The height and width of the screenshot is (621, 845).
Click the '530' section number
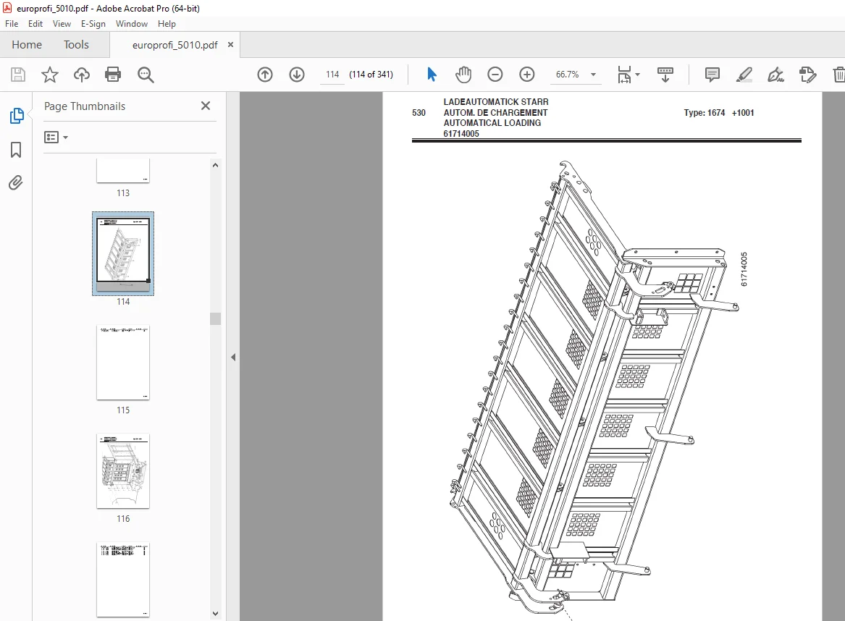click(419, 113)
